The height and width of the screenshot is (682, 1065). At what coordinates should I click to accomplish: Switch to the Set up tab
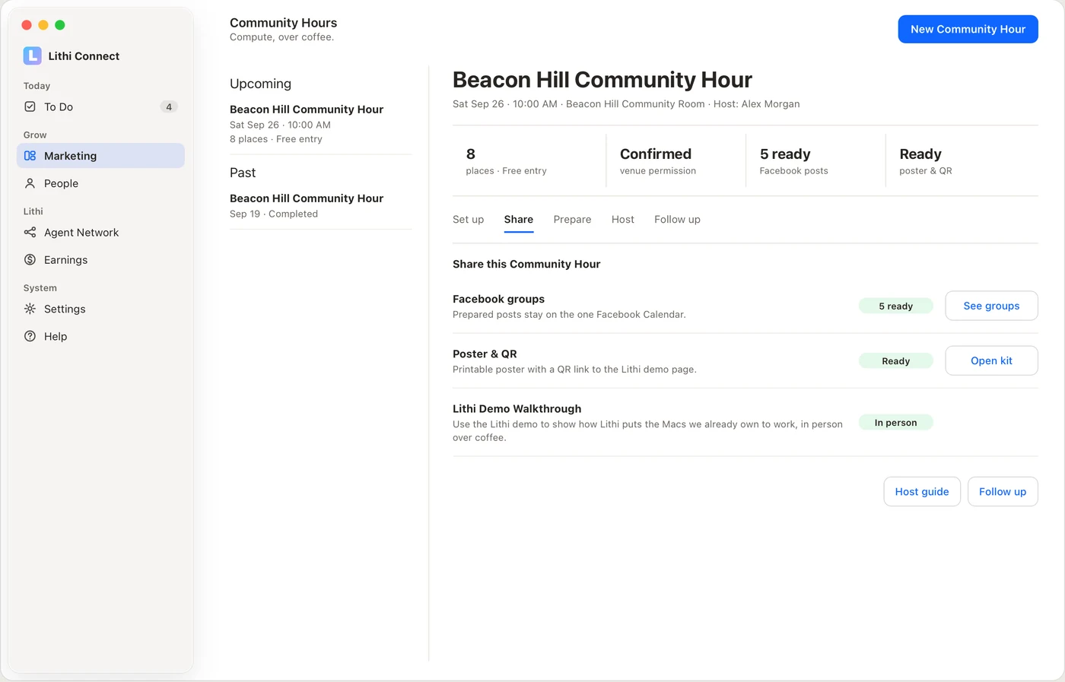pos(468,219)
